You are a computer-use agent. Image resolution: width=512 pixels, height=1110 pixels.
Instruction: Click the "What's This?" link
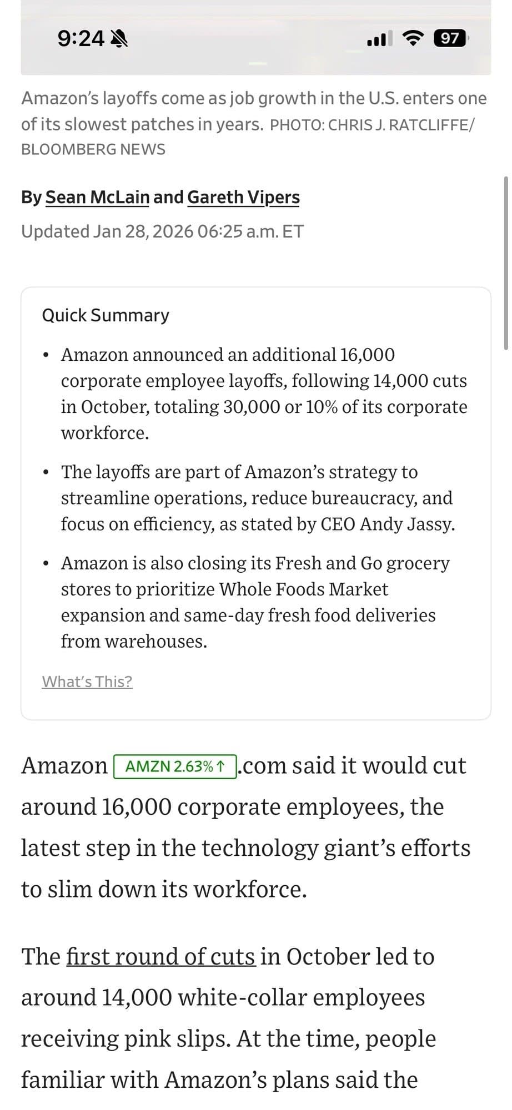click(87, 682)
